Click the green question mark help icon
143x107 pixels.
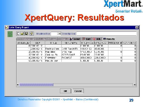10,34
